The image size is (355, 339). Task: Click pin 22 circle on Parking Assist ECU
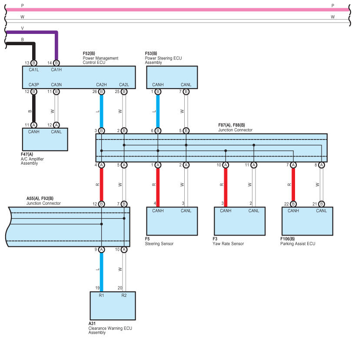click(x=293, y=204)
